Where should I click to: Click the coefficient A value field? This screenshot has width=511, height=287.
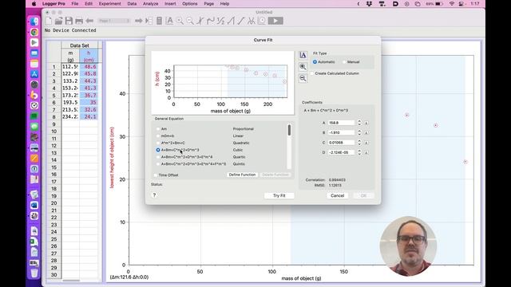341,123
